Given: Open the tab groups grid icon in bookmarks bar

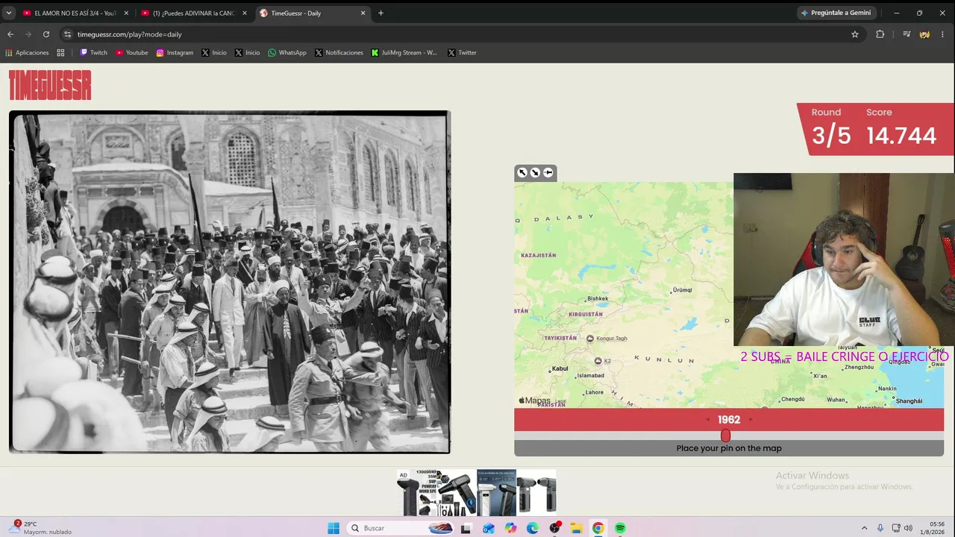Looking at the screenshot, I should pos(61,53).
